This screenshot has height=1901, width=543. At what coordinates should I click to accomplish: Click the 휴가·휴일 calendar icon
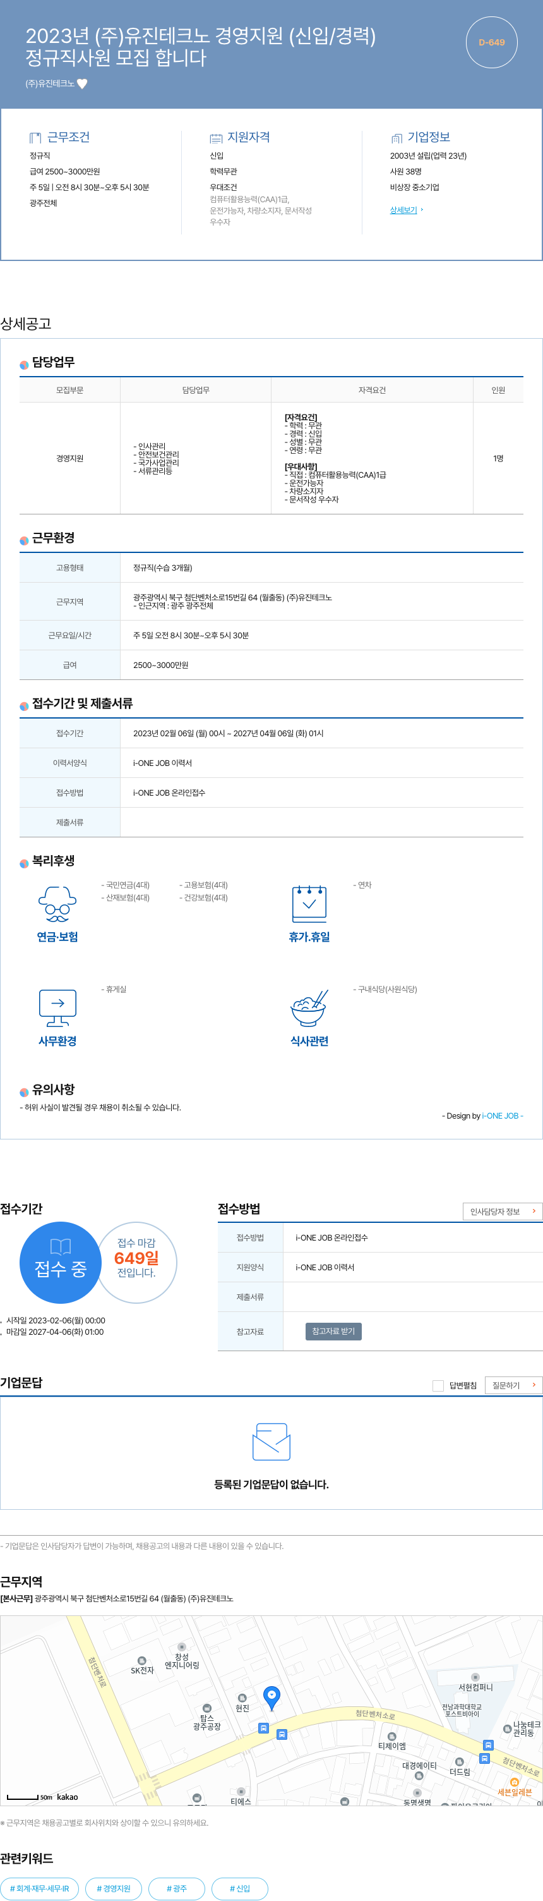point(309,903)
